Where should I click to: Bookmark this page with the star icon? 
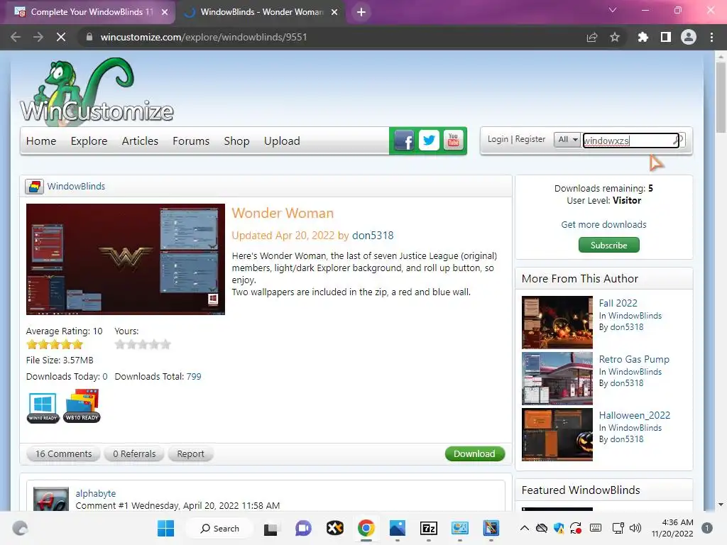[x=615, y=37]
